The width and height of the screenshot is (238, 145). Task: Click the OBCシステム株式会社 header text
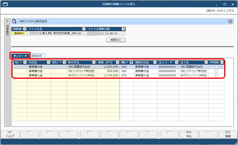(x=33, y=21)
